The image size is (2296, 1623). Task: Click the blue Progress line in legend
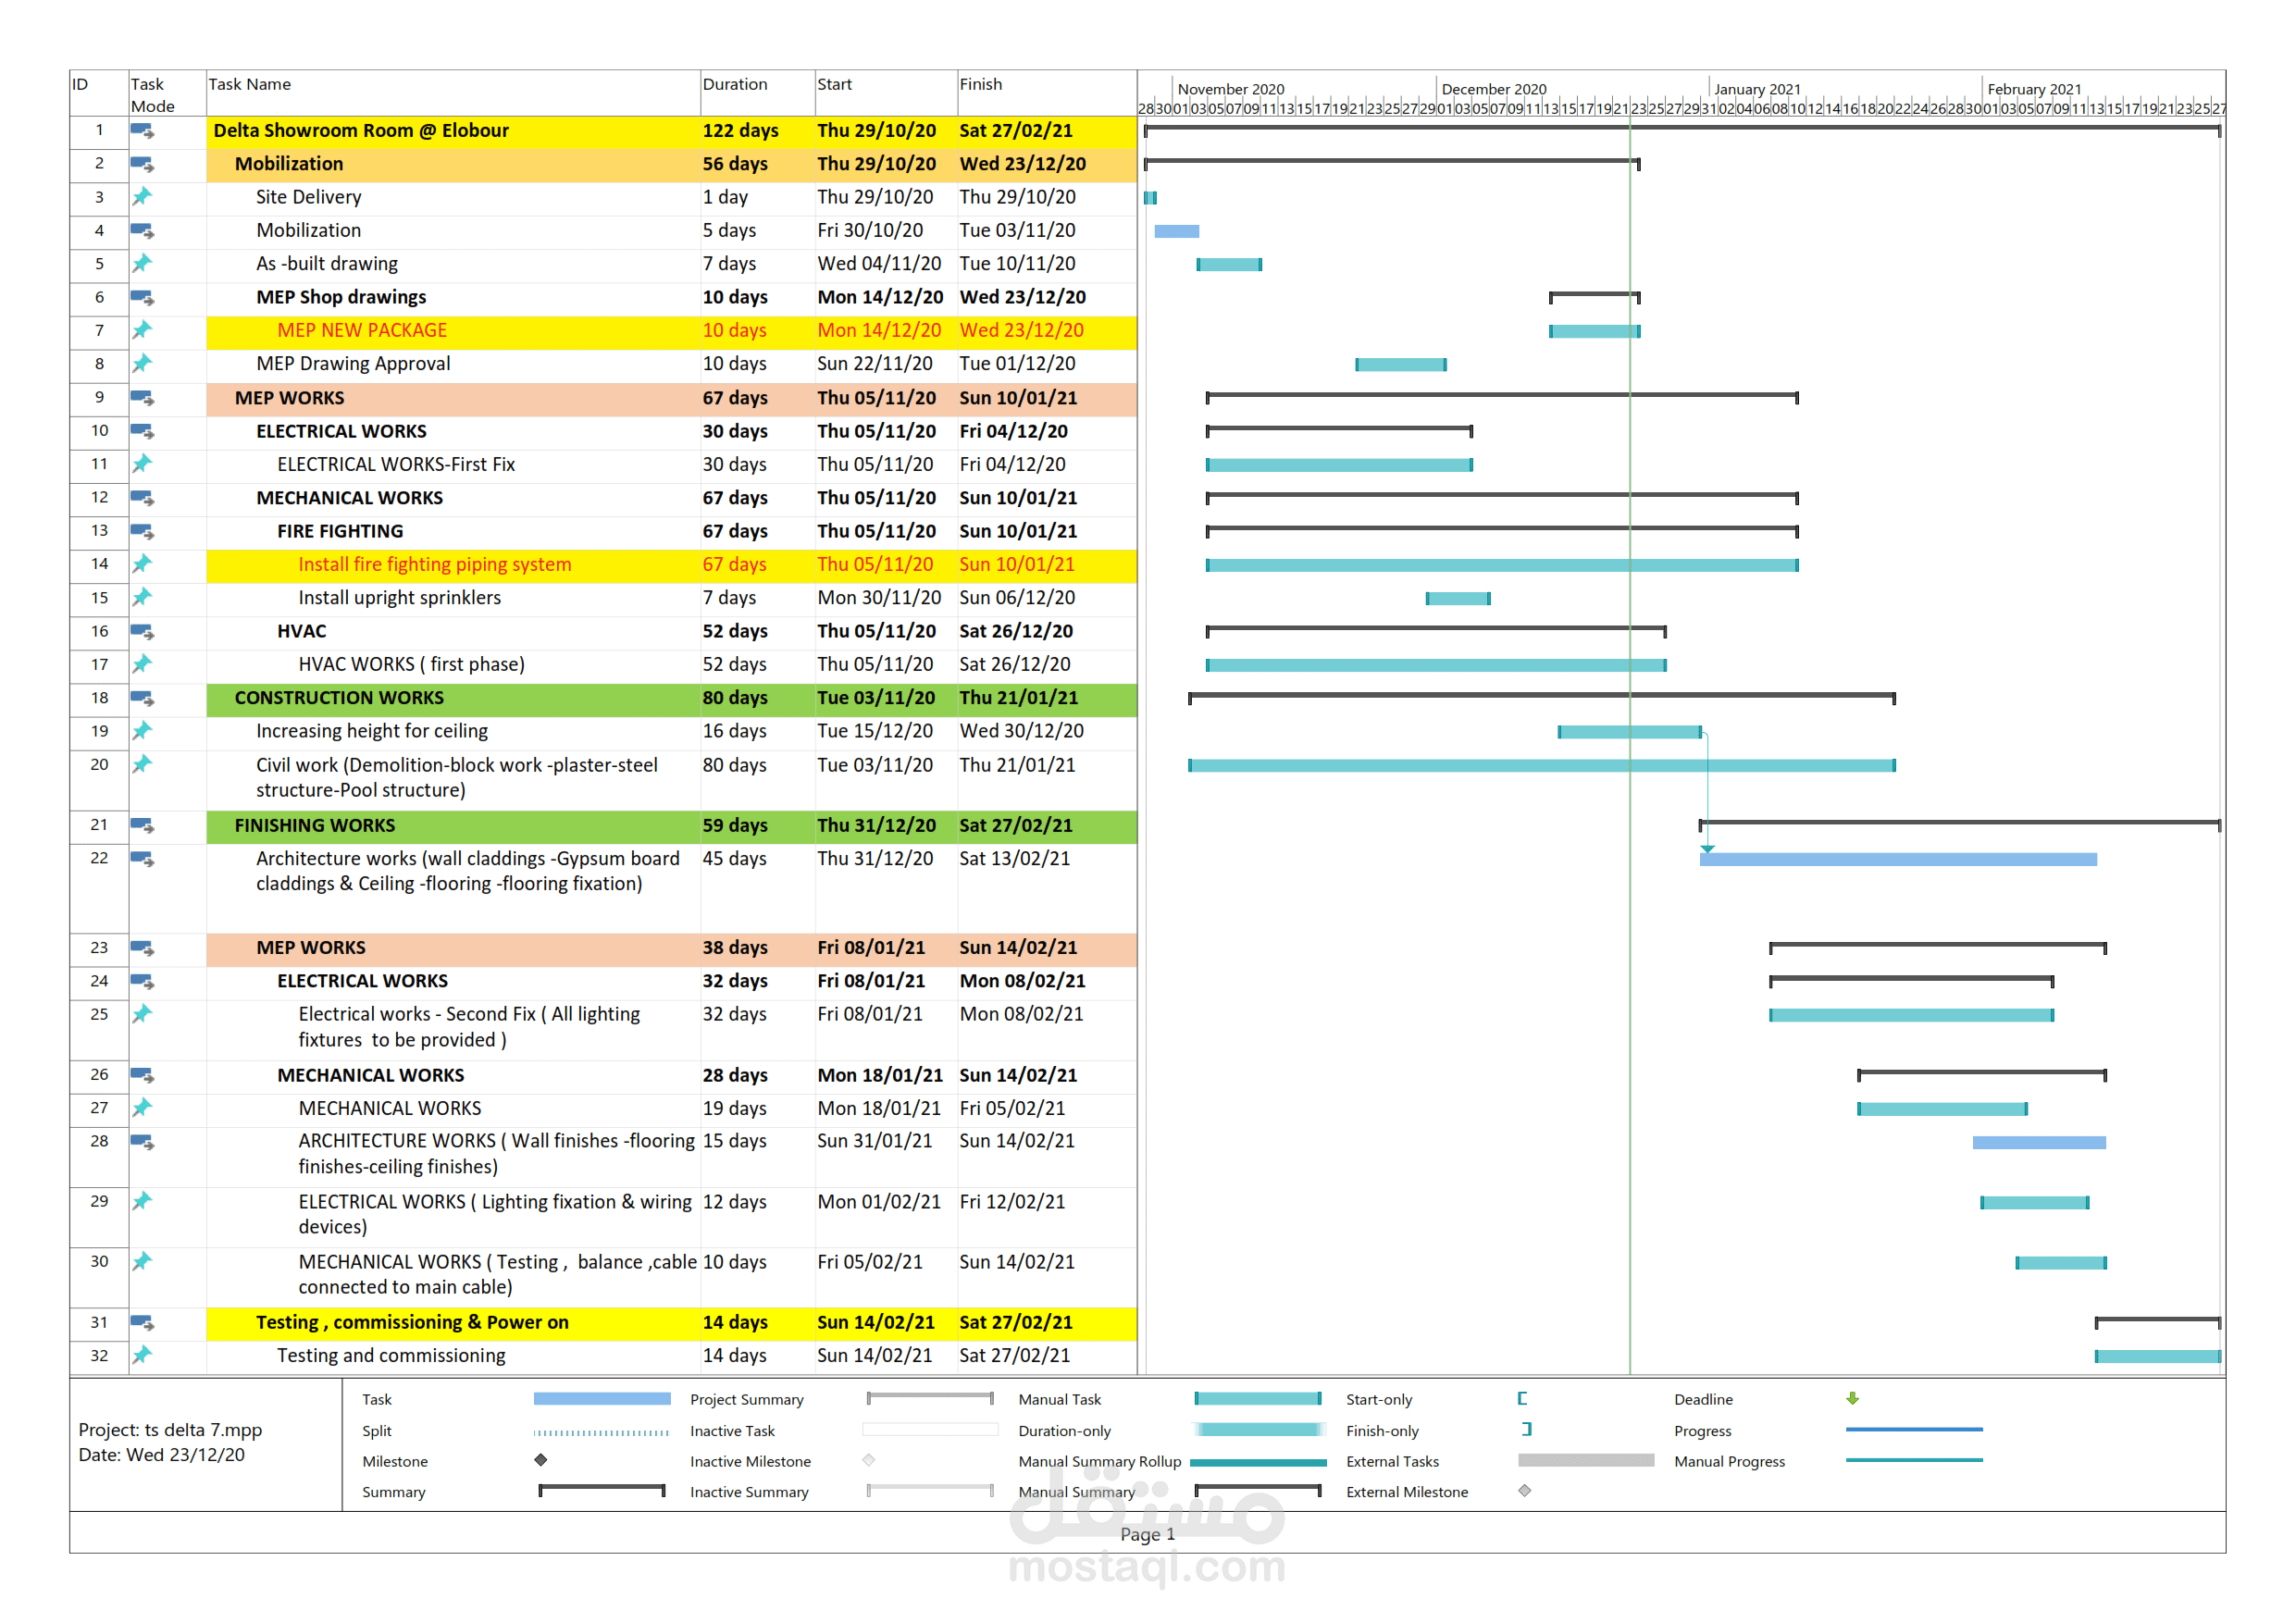click(1914, 1429)
